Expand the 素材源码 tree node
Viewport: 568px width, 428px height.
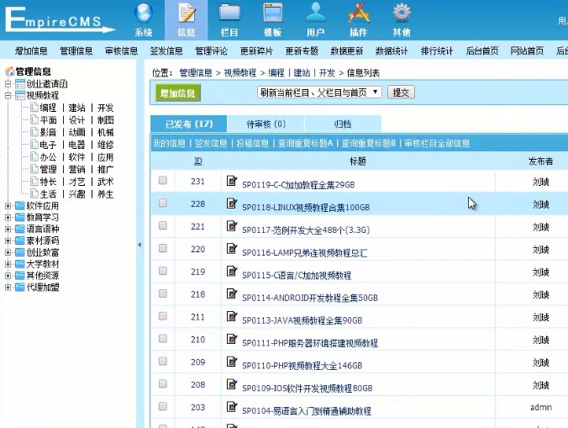coord(8,240)
